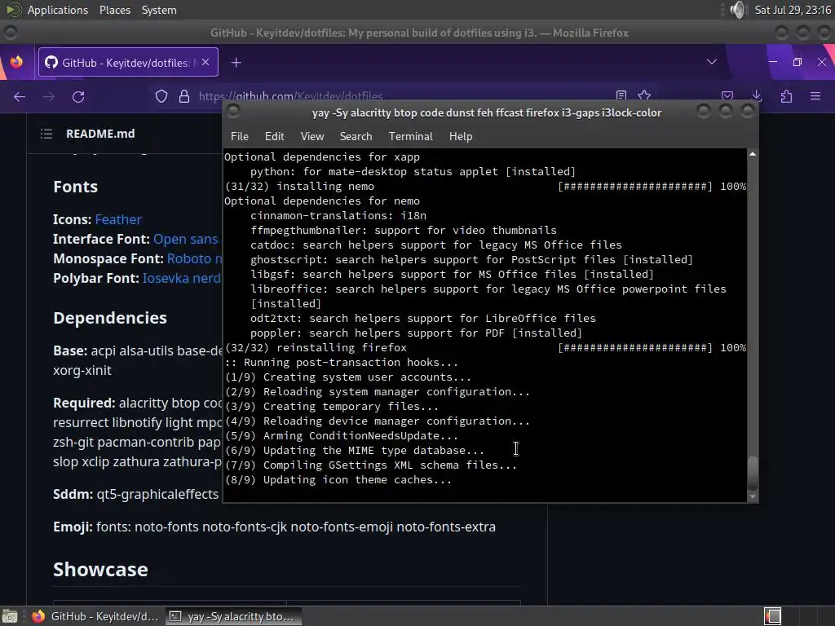835x626 pixels.
Task: Click the 'Emoji: fonts: noto-fonts' line in README
Action: [x=274, y=527]
